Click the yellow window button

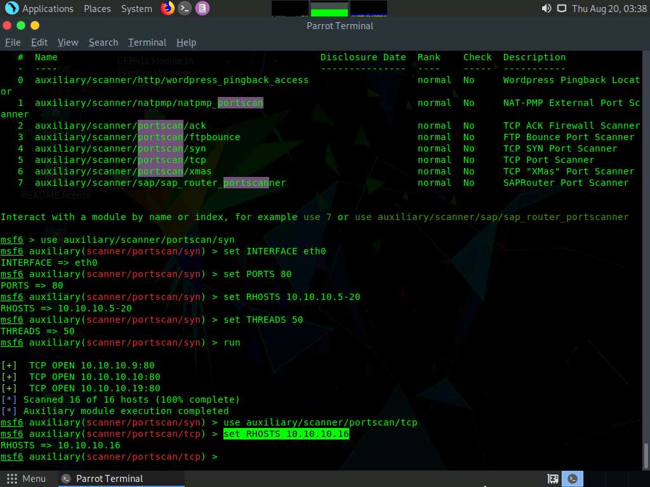click(35, 25)
